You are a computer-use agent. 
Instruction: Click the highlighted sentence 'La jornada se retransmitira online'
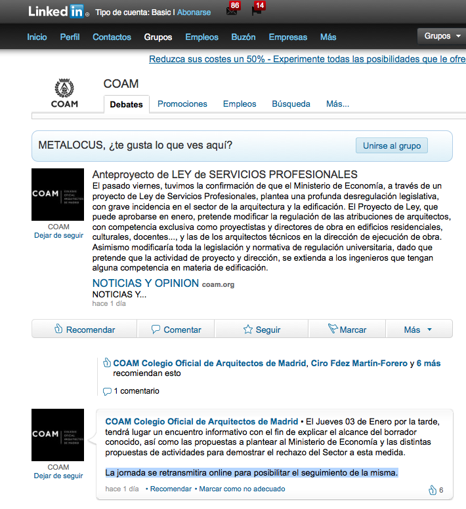pyautogui.click(x=251, y=473)
